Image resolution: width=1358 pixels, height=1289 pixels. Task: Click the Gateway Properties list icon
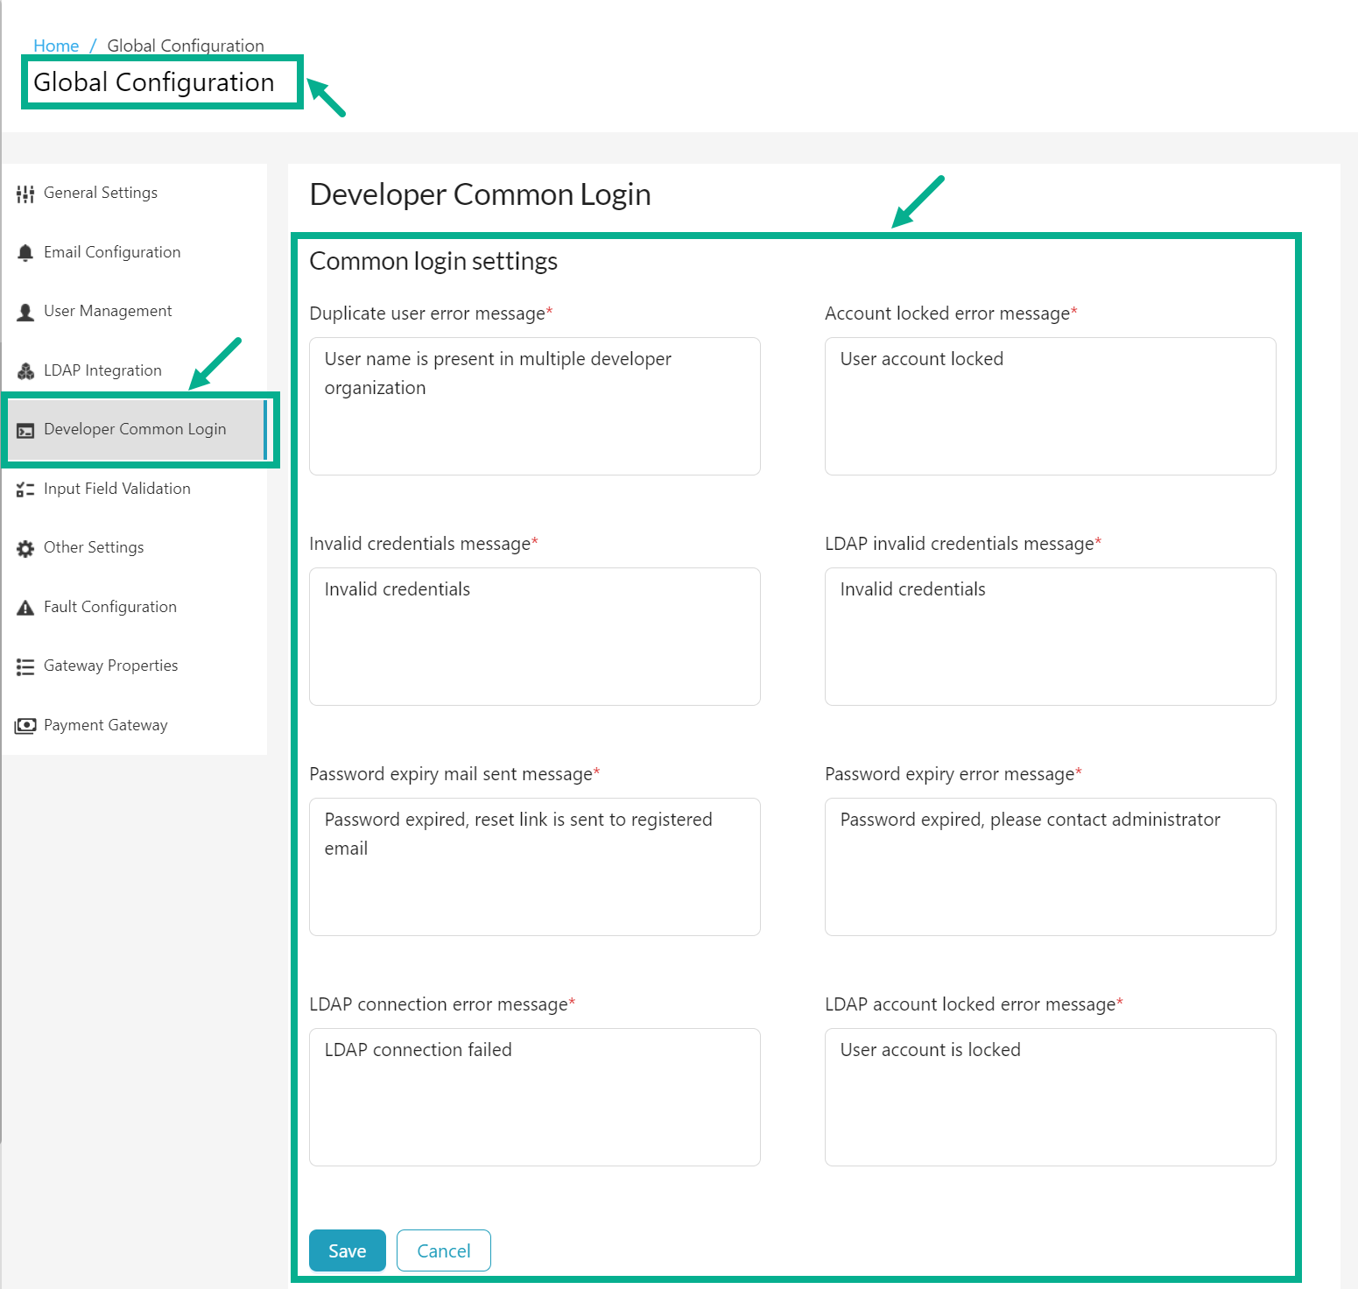click(25, 666)
